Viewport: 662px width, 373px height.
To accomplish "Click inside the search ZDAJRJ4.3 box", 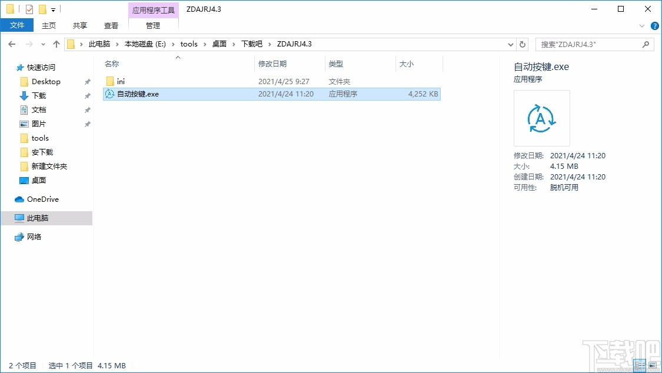I will (x=588, y=44).
